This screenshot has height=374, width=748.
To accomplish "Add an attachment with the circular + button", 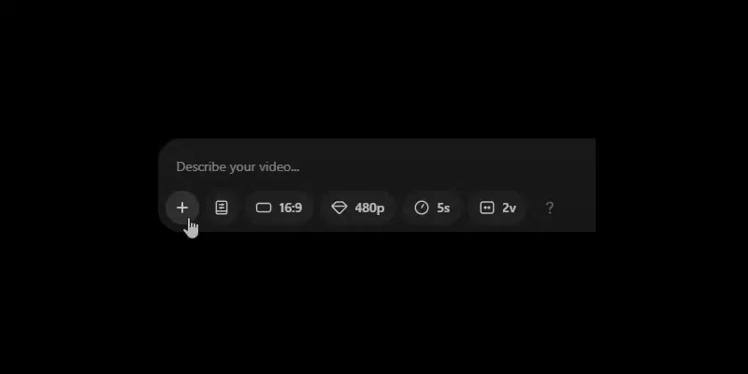I will click(182, 208).
